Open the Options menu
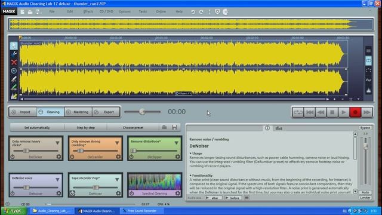 (x=125, y=11)
